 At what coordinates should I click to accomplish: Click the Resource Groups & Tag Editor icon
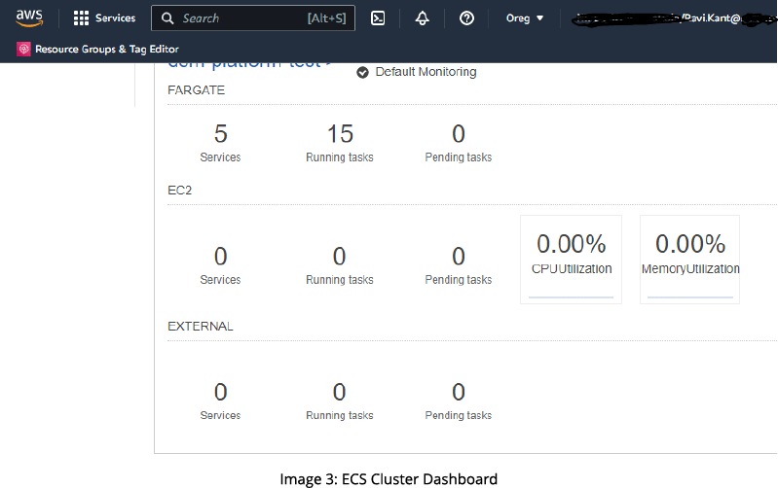click(x=23, y=49)
